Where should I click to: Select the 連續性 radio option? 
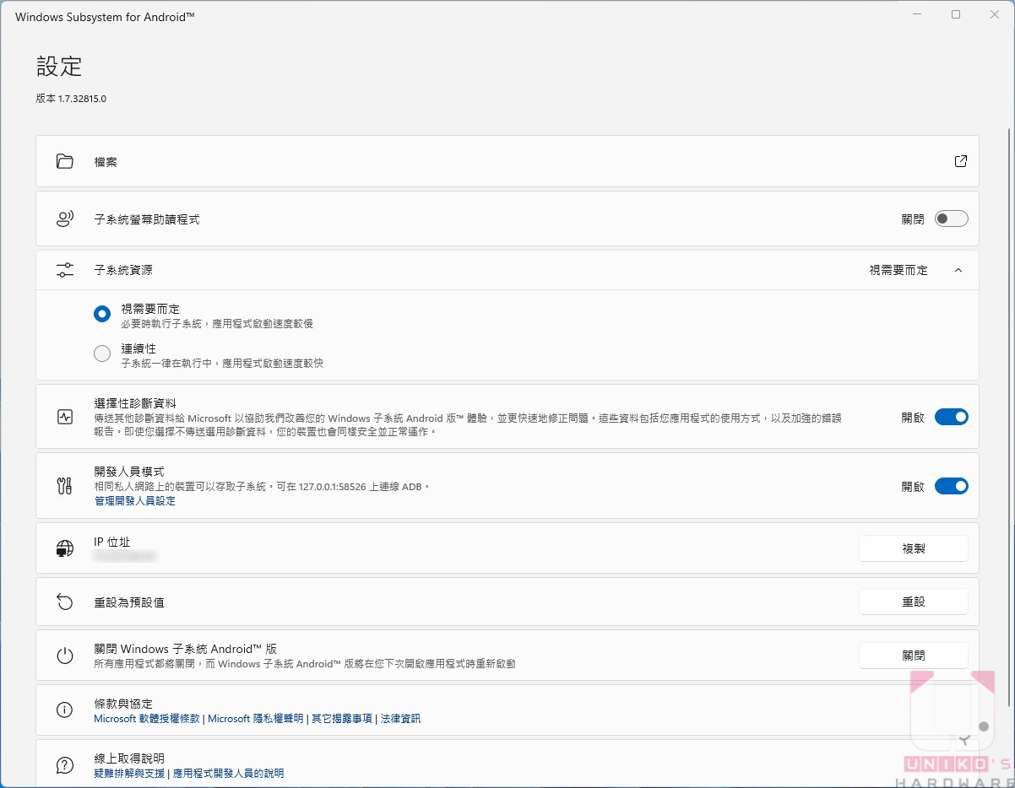[x=102, y=354]
